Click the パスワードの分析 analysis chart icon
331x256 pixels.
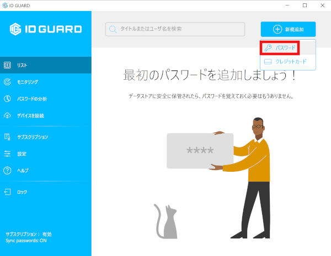[7, 99]
